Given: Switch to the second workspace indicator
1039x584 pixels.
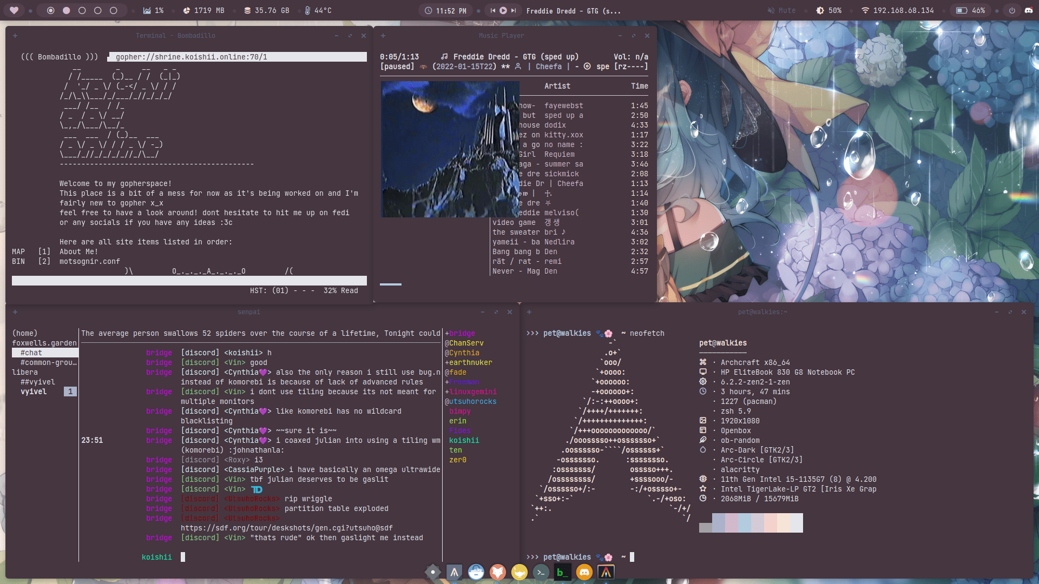Looking at the screenshot, I should tap(67, 10).
